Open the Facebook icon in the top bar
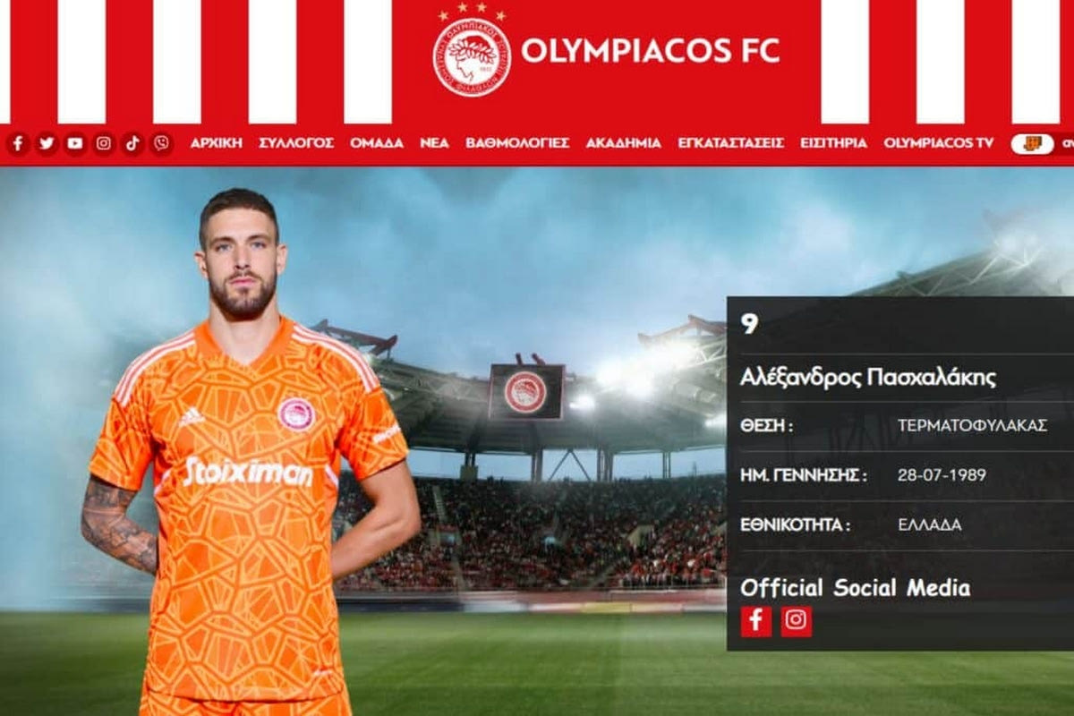The width and height of the screenshot is (1074, 716). pos(18,143)
